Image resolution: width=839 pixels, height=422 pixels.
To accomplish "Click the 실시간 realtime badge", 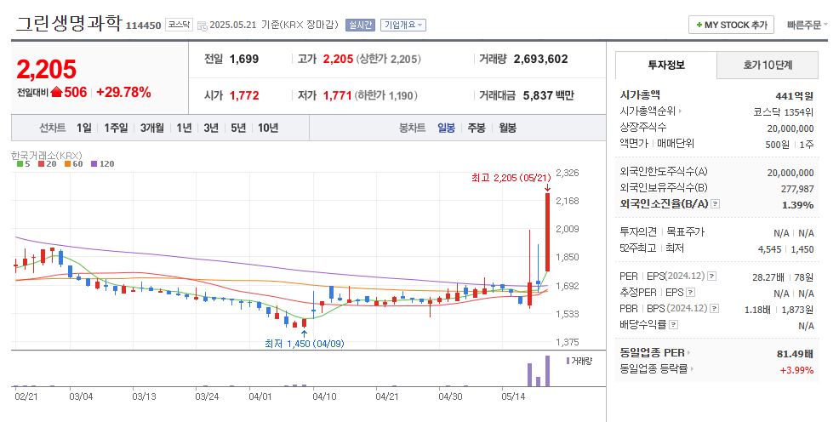I will [360, 26].
